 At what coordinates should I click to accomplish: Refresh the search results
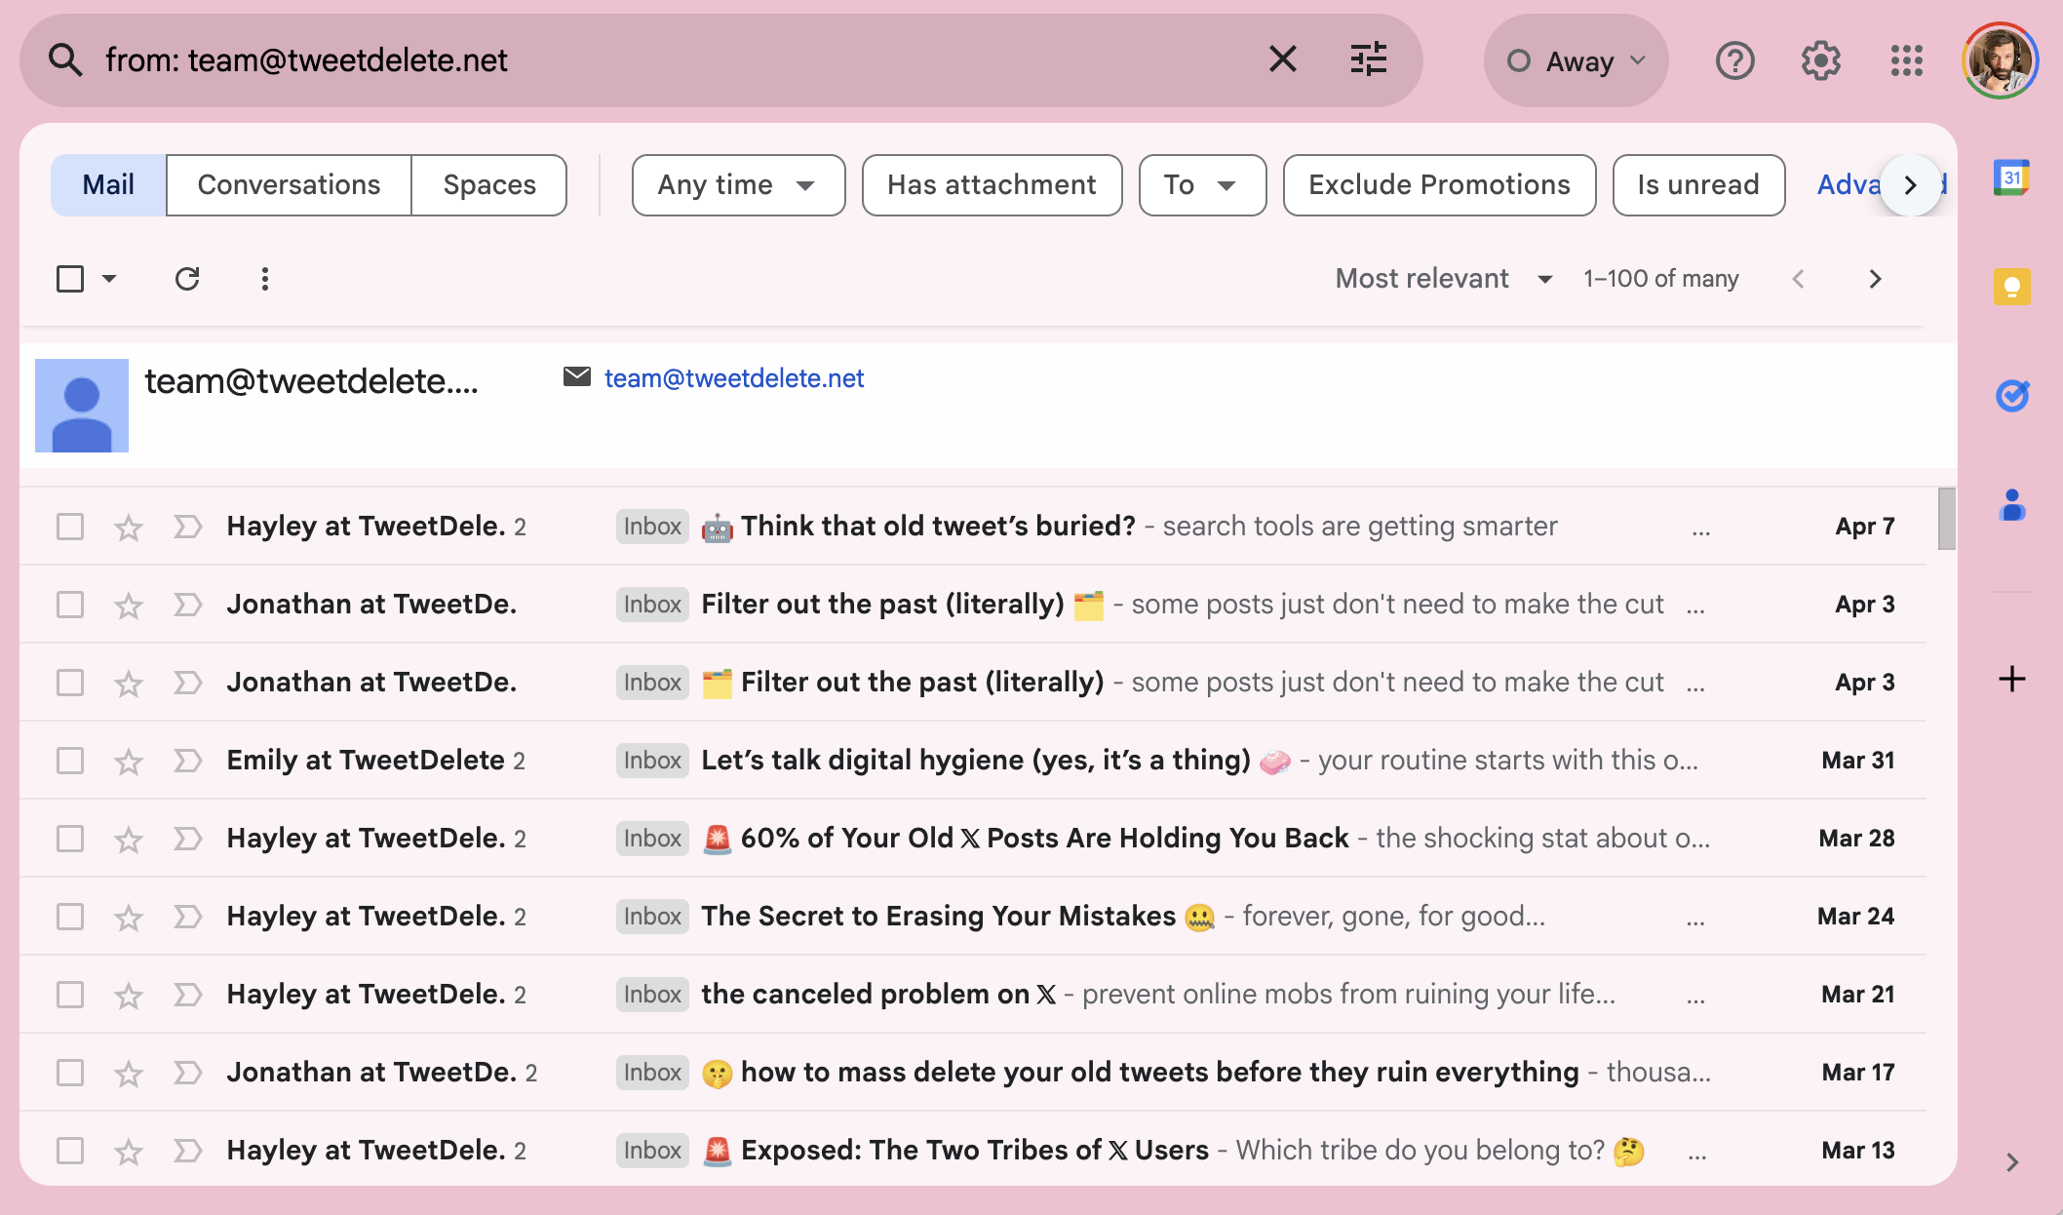click(187, 279)
